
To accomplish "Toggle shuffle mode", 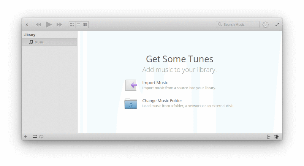I will tap(35, 137).
